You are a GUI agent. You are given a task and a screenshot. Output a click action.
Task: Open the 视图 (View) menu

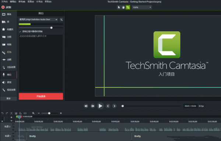[x=31, y=1]
